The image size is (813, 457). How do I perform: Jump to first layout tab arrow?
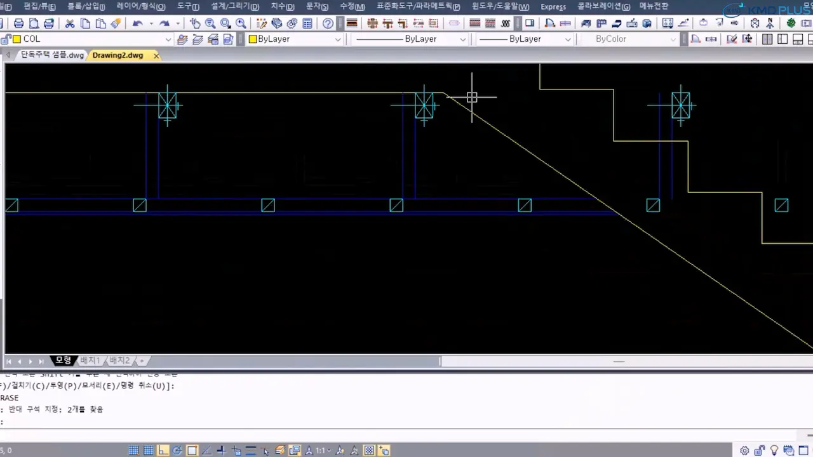(x=9, y=361)
